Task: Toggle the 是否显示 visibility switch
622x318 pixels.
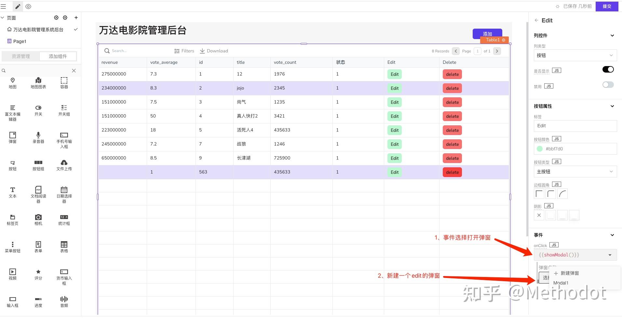Action: (608, 69)
